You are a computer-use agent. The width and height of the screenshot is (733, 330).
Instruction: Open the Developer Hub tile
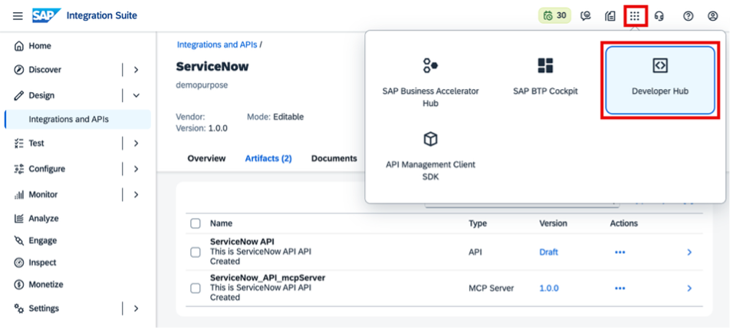[659, 80]
